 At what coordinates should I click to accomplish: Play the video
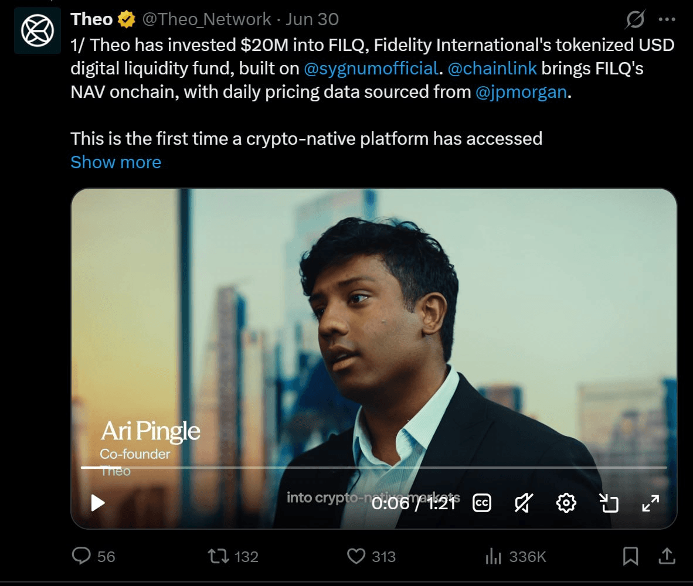click(x=98, y=503)
